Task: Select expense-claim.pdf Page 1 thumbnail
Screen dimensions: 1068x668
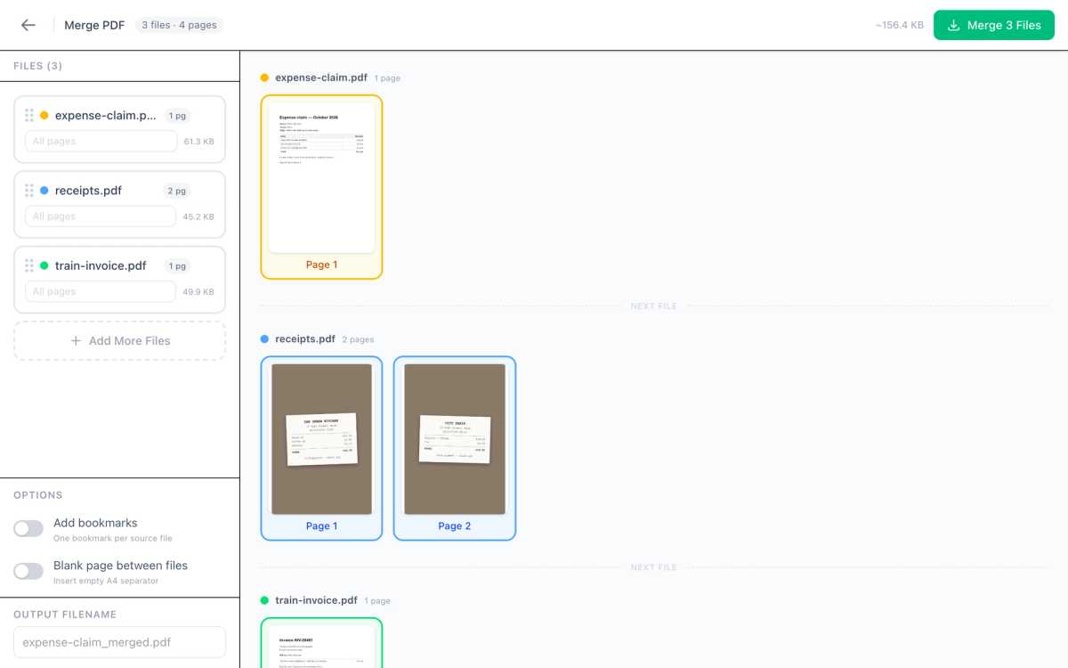Action: coord(321,187)
